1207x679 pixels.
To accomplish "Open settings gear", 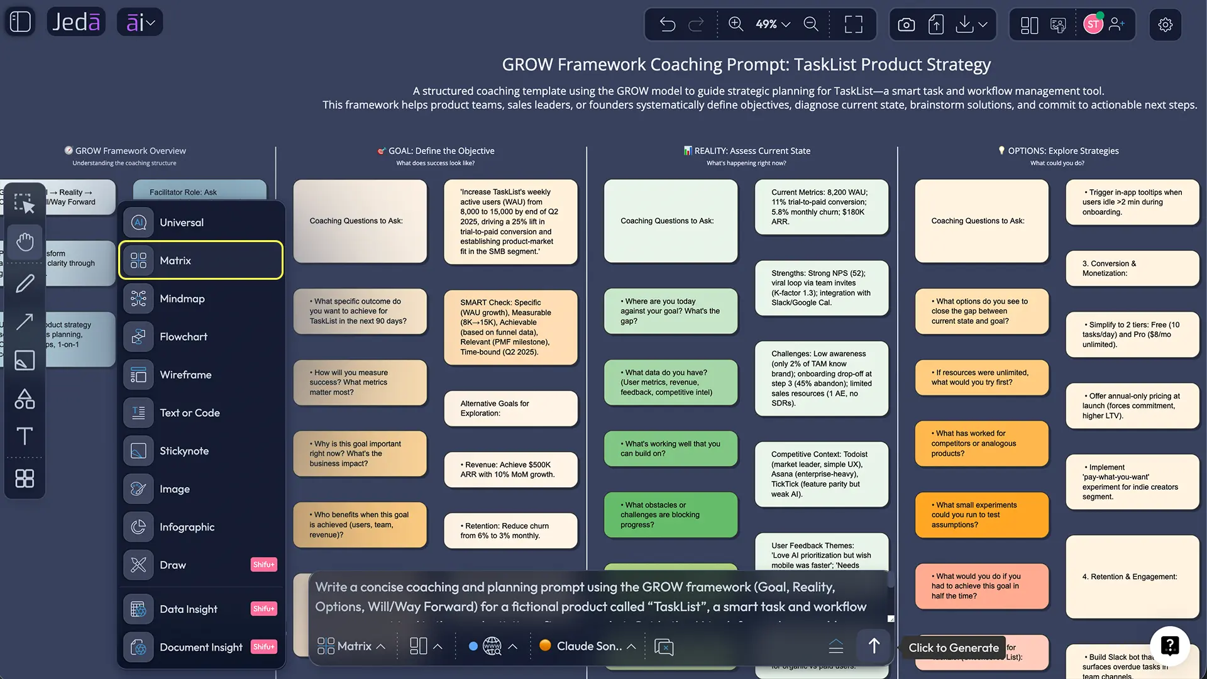I will coord(1166,25).
